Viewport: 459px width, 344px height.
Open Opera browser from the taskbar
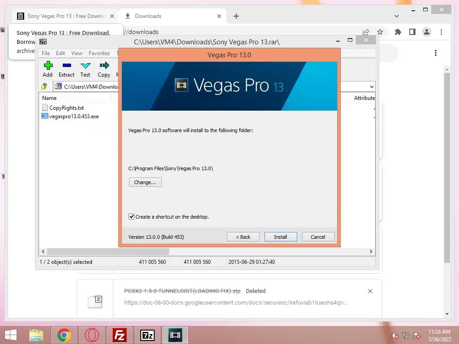91,335
